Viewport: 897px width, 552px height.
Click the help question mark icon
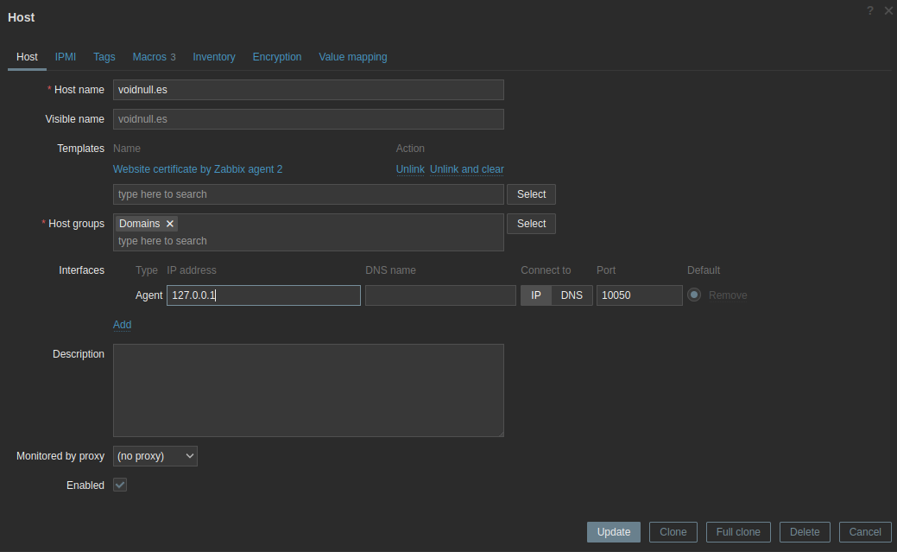click(x=870, y=11)
